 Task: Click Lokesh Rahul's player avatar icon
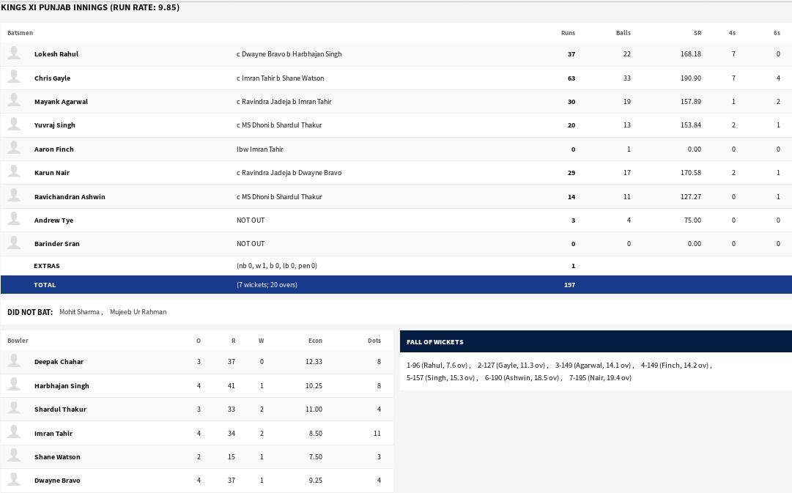click(14, 53)
